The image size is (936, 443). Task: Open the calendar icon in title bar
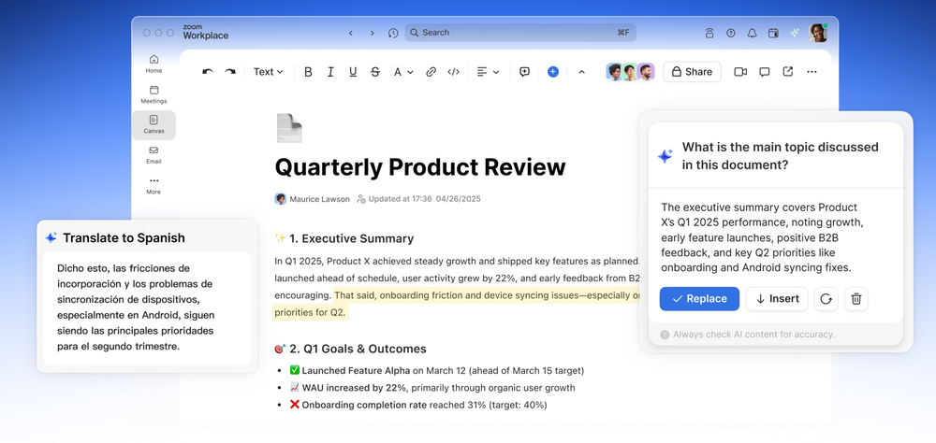point(773,33)
